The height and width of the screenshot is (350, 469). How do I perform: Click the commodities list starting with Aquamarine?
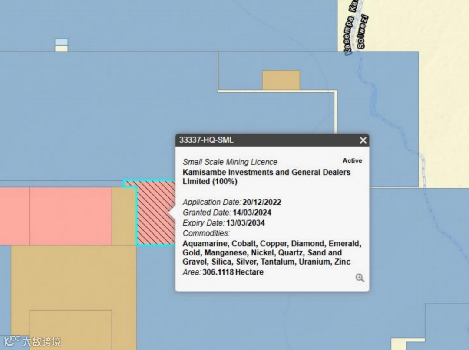click(x=272, y=253)
